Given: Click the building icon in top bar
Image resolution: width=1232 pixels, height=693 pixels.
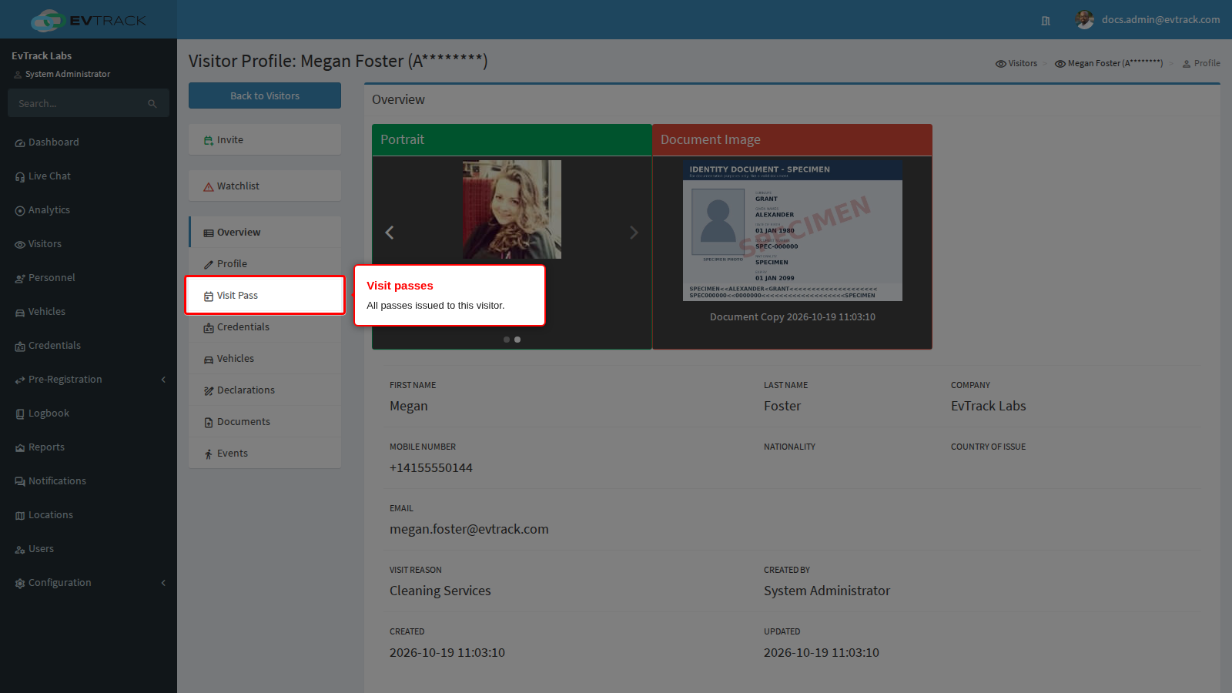Looking at the screenshot, I should tap(1046, 21).
